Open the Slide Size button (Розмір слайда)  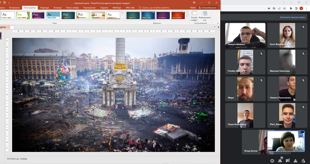click(x=194, y=16)
